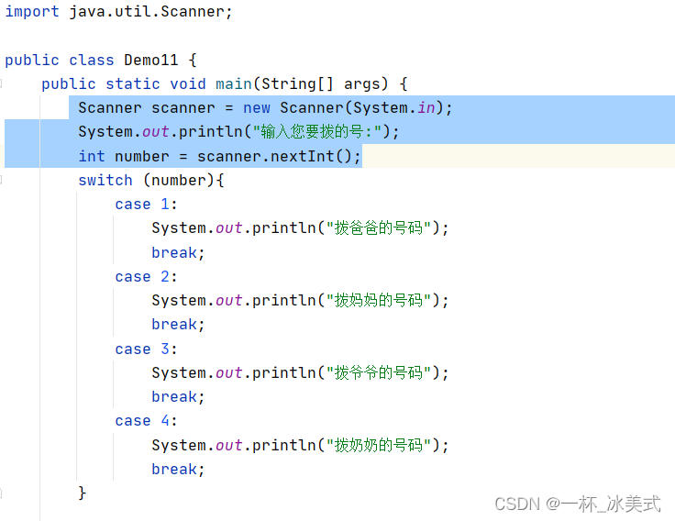This screenshot has width=675, height=521.
Task: Click the closing brace of the switch block
Action: click(83, 493)
